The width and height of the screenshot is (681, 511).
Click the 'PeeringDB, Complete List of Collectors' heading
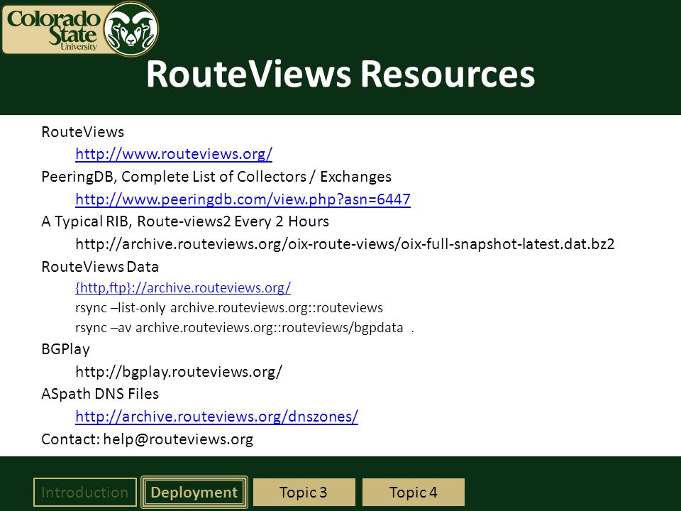[x=216, y=177]
